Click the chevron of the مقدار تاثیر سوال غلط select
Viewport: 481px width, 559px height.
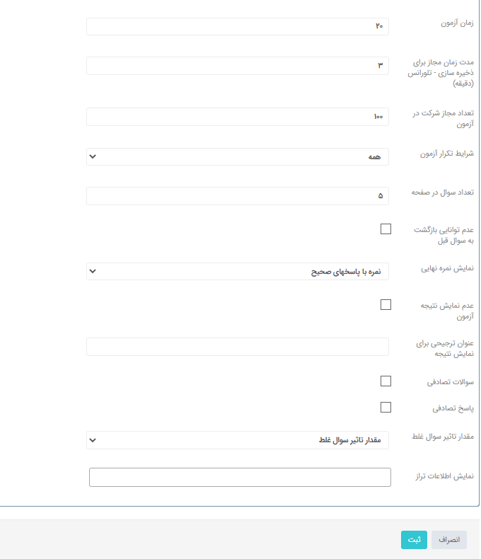93,440
